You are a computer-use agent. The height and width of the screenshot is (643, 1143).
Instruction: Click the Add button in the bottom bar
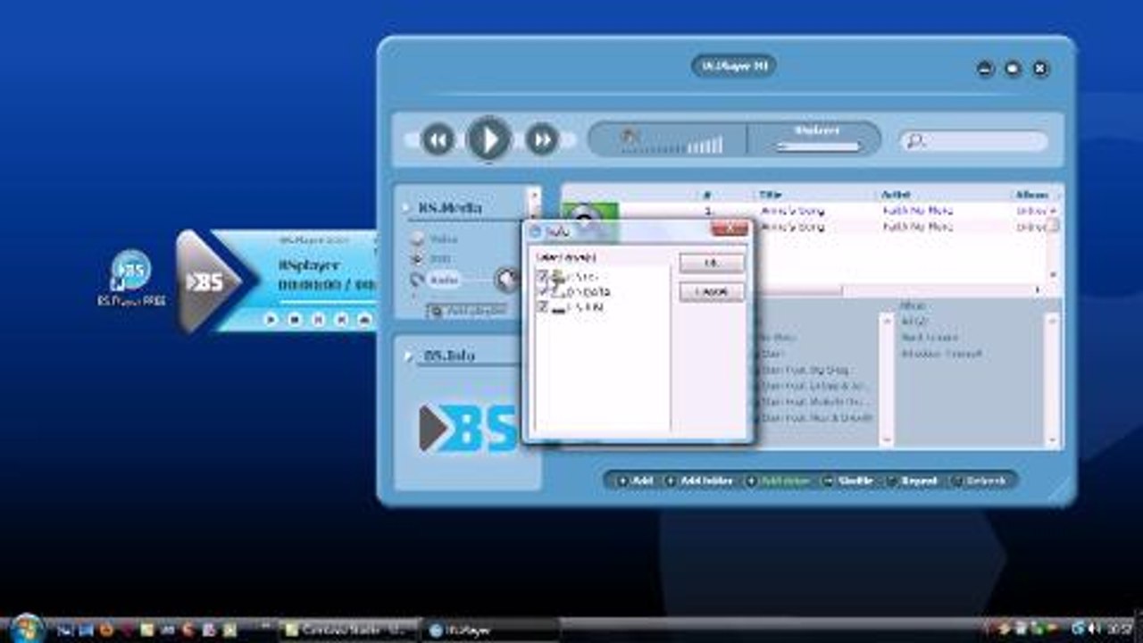click(635, 480)
